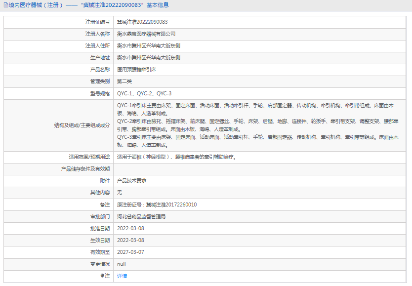Select product name 医用颈腰椎牵引床
Image resolution: width=412 pixels, height=286 pixels.
click(x=136, y=70)
